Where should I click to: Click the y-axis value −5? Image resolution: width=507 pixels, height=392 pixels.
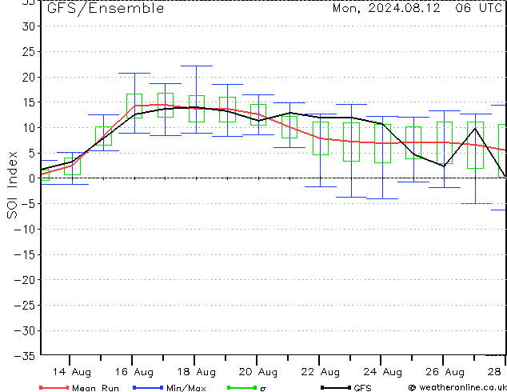pyautogui.click(x=28, y=204)
